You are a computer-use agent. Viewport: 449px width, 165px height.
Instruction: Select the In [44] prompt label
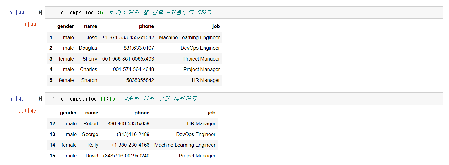point(18,12)
